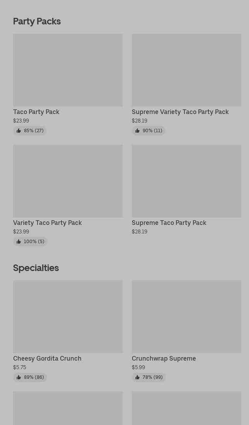The width and height of the screenshot is (249, 425).
Task: Click the Cheesy Gordita Crunch title
Action: click(x=47, y=358)
